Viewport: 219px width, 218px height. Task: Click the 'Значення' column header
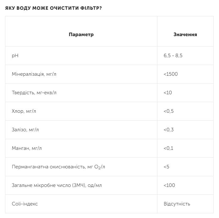point(185,35)
